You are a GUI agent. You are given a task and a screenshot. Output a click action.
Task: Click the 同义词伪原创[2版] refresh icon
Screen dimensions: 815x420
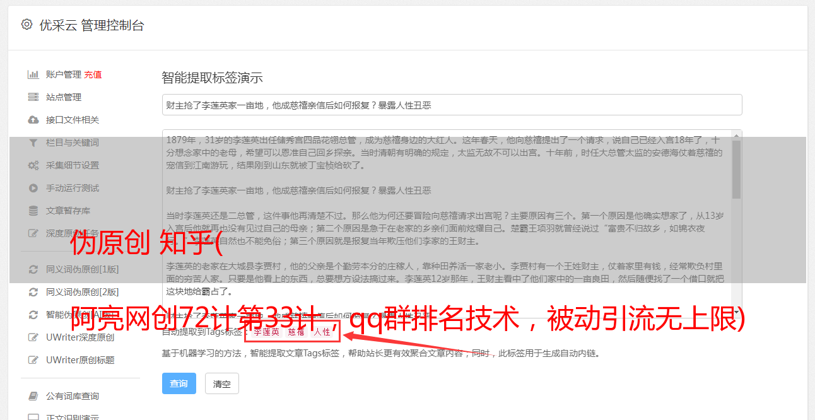pos(33,292)
